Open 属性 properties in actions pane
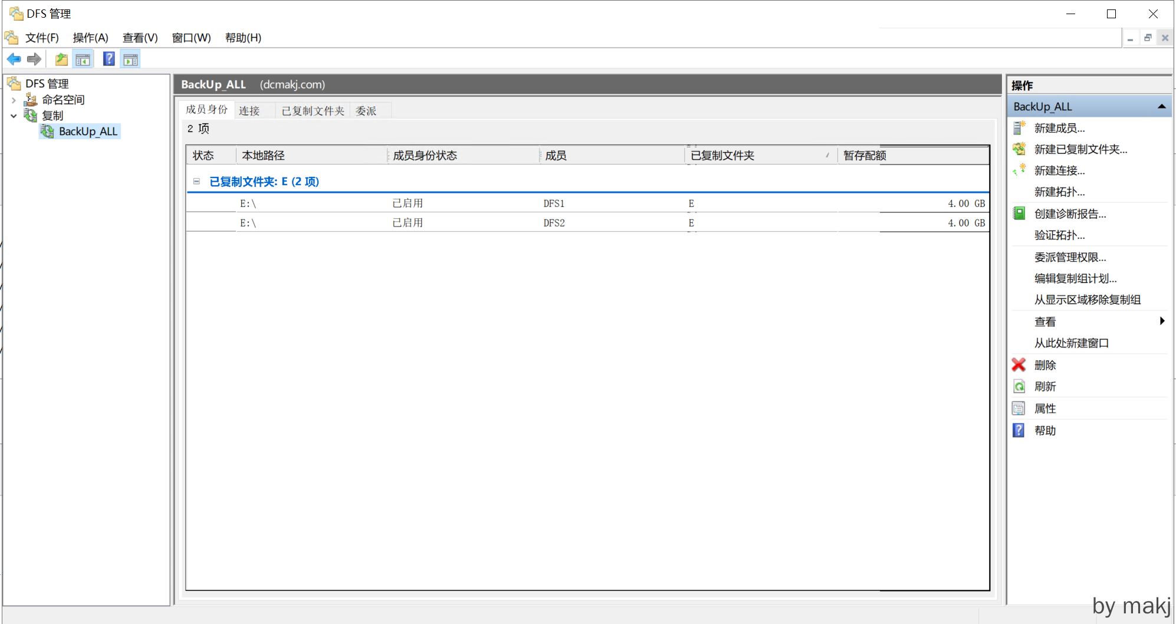 click(x=1044, y=408)
